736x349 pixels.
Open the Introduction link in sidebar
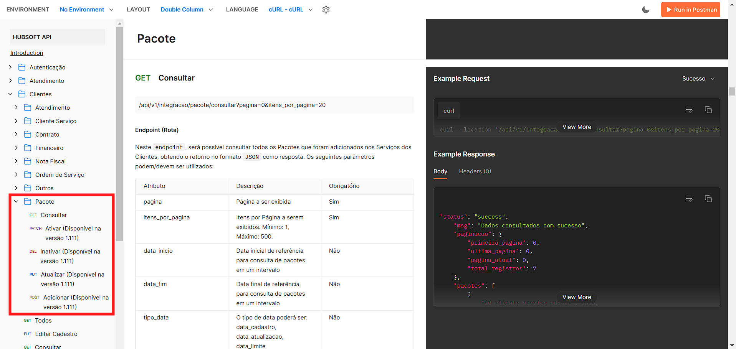point(27,53)
